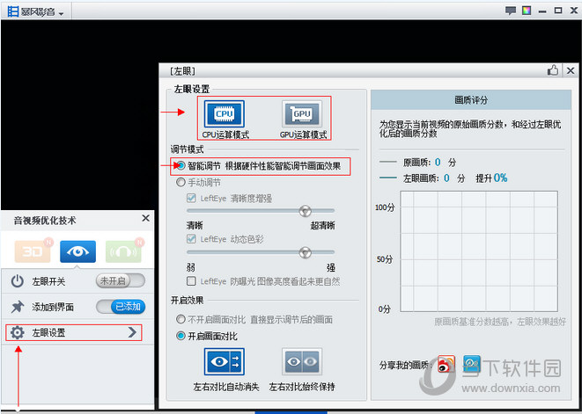The image size is (582, 414).
Task: Select 不开启画面对比 radio option
Action: click(x=181, y=319)
